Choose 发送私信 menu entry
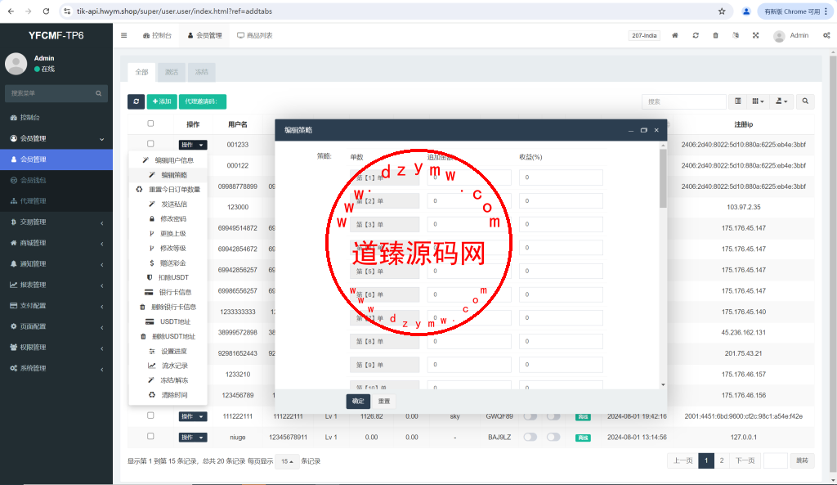Image resolution: width=837 pixels, height=485 pixels. point(168,204)
